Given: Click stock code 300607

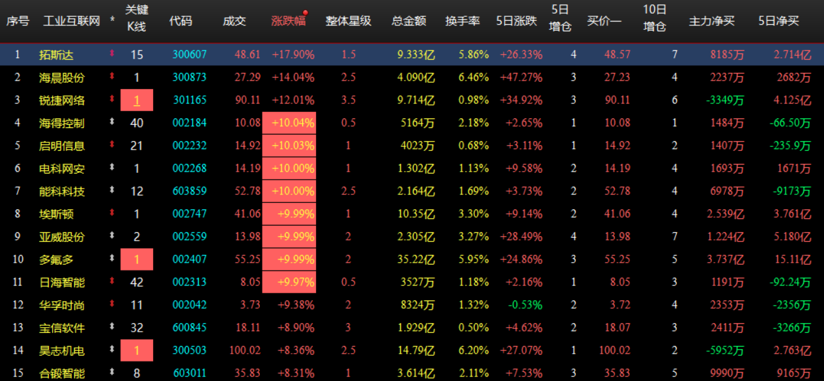Looking at the screenshot, I should pyautogui.click(x=190, y=55).
